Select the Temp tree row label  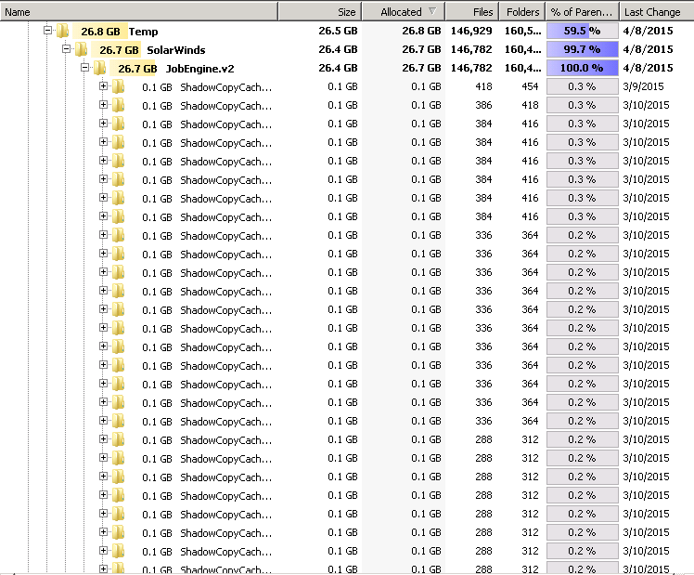click(x=144, y=32)
